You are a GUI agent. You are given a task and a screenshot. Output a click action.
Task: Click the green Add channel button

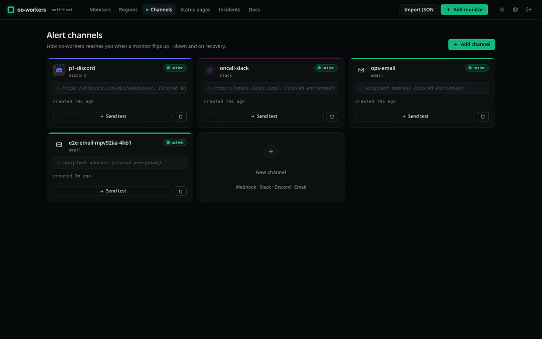(x=471, y=44)
